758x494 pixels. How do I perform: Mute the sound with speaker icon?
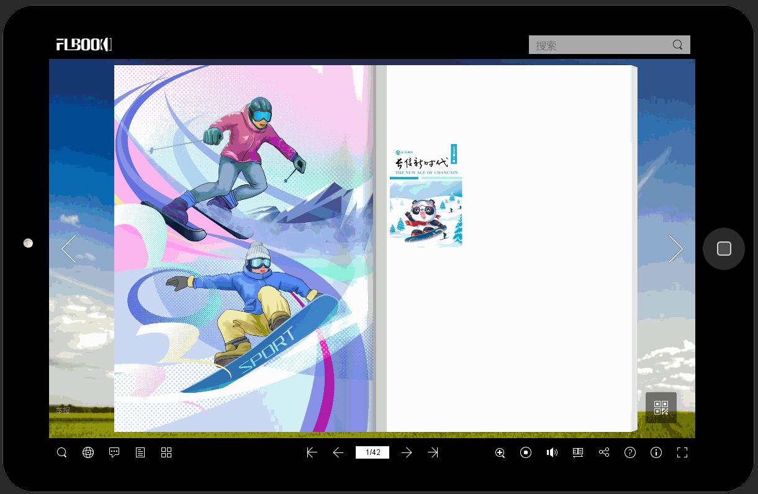click(x=552, y=452)
